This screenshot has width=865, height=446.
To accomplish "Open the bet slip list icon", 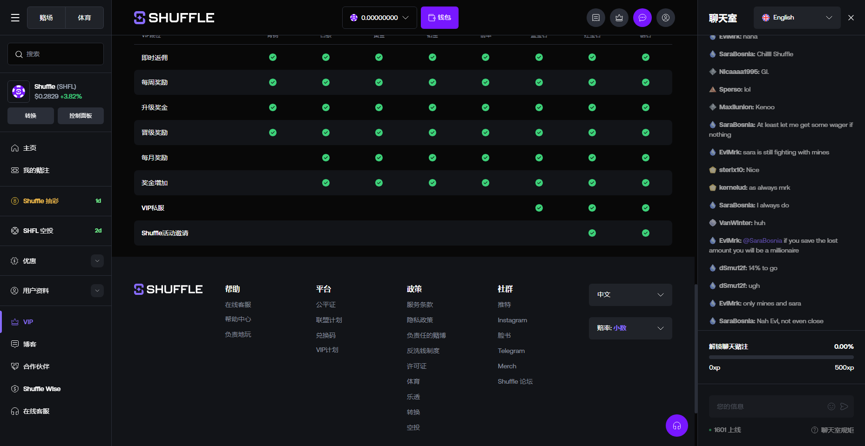I will pos(596,18).
